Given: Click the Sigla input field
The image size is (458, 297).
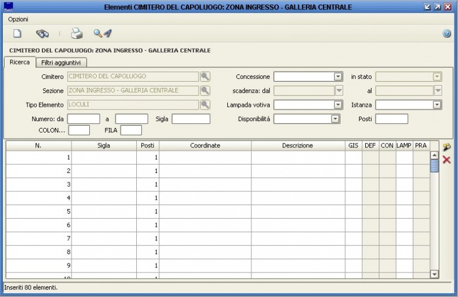Looking at the screenshot, I should [x=191, y=119].
